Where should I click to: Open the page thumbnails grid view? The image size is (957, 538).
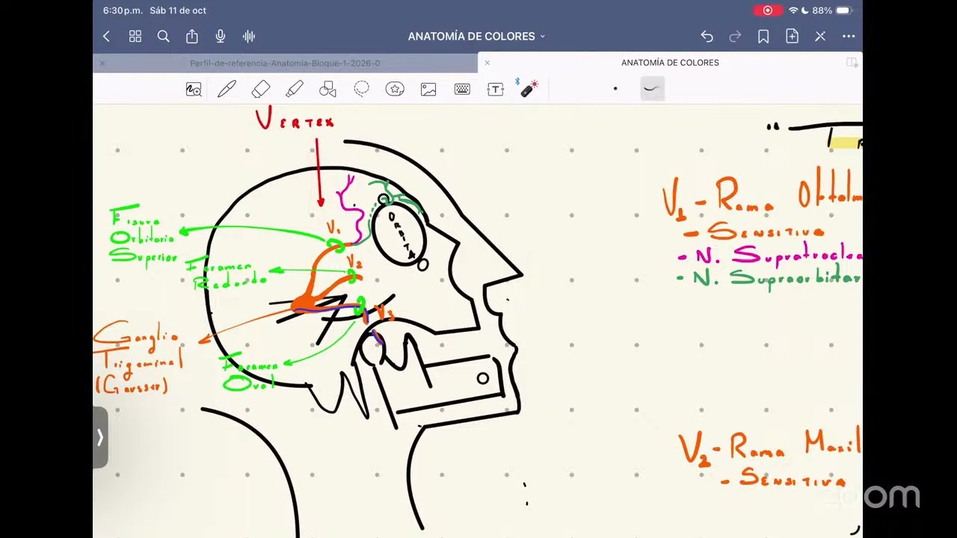[x=135, y=36]
